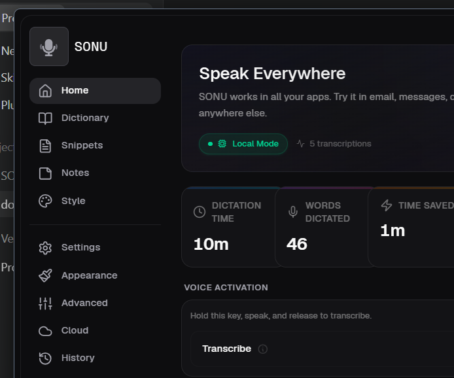Open the Snippets section label

(82, 145)
